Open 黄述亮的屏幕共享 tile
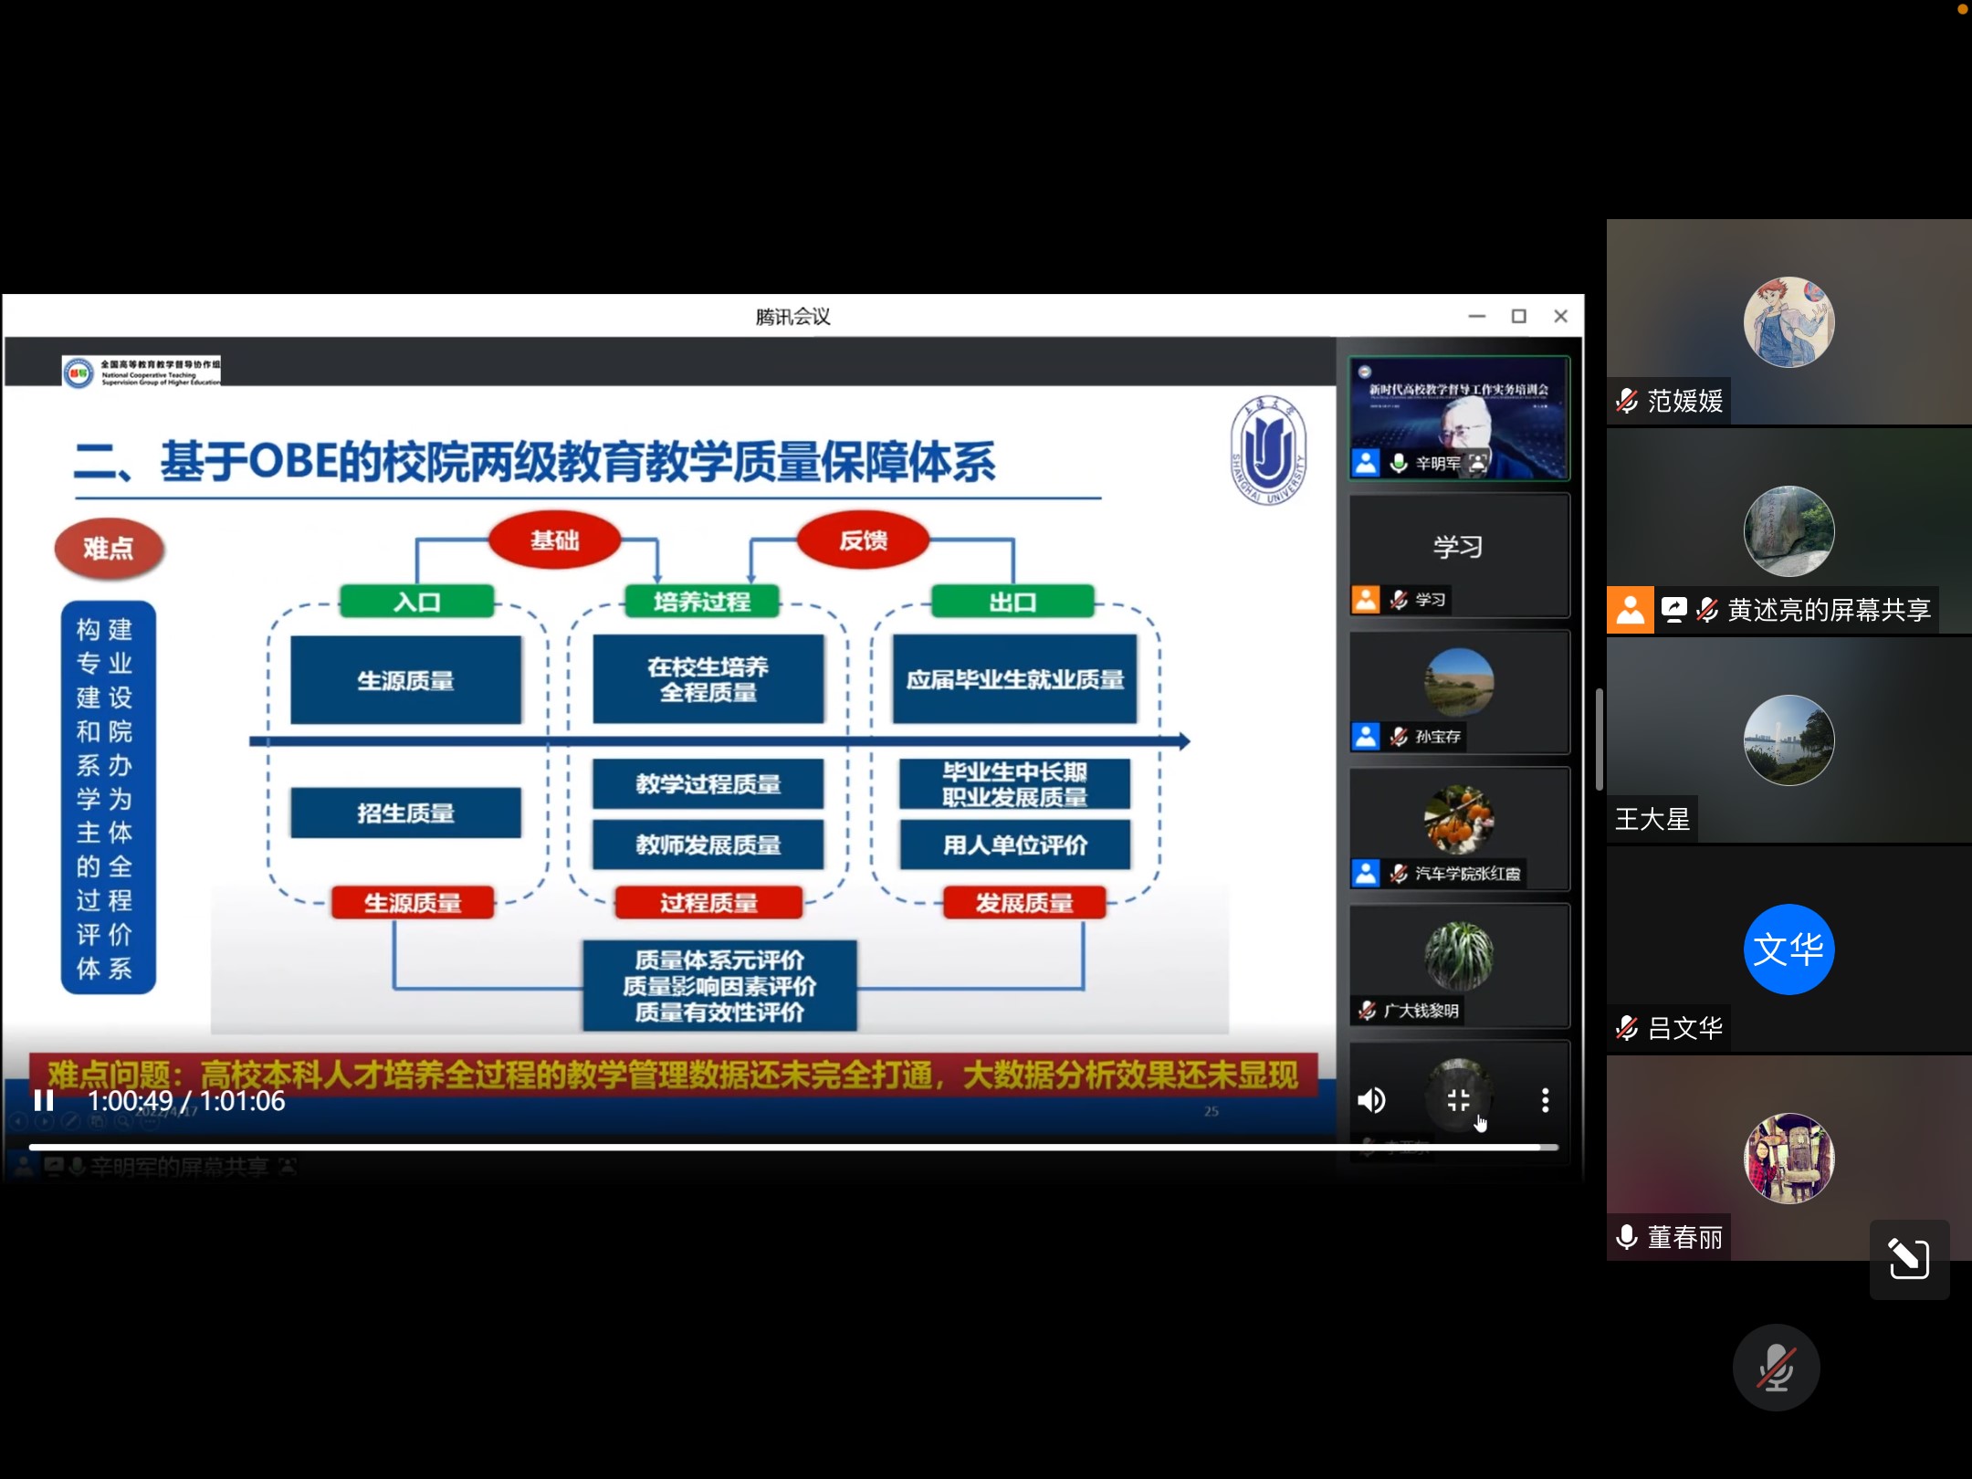Screen dimensions: 1972x1479 1788,531
